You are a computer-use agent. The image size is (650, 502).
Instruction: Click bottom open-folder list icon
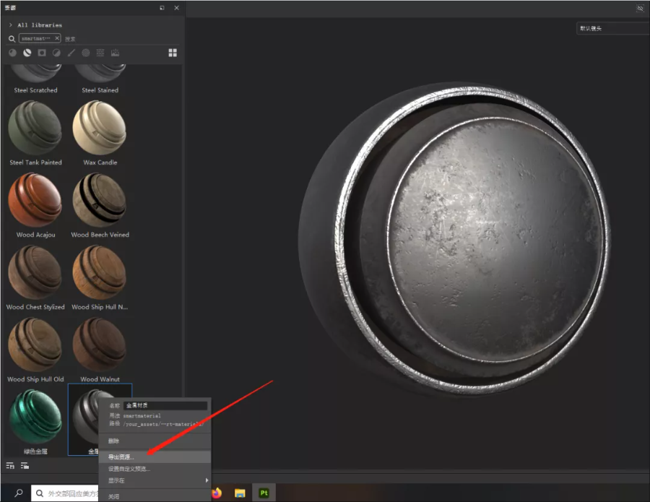[x=25, y=466]
